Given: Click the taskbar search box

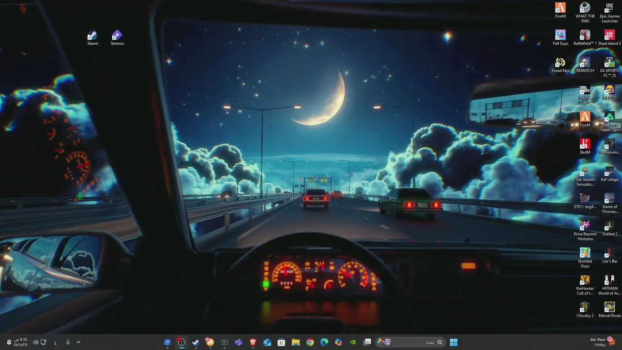Looking at the screenshot, I should 410,342.
